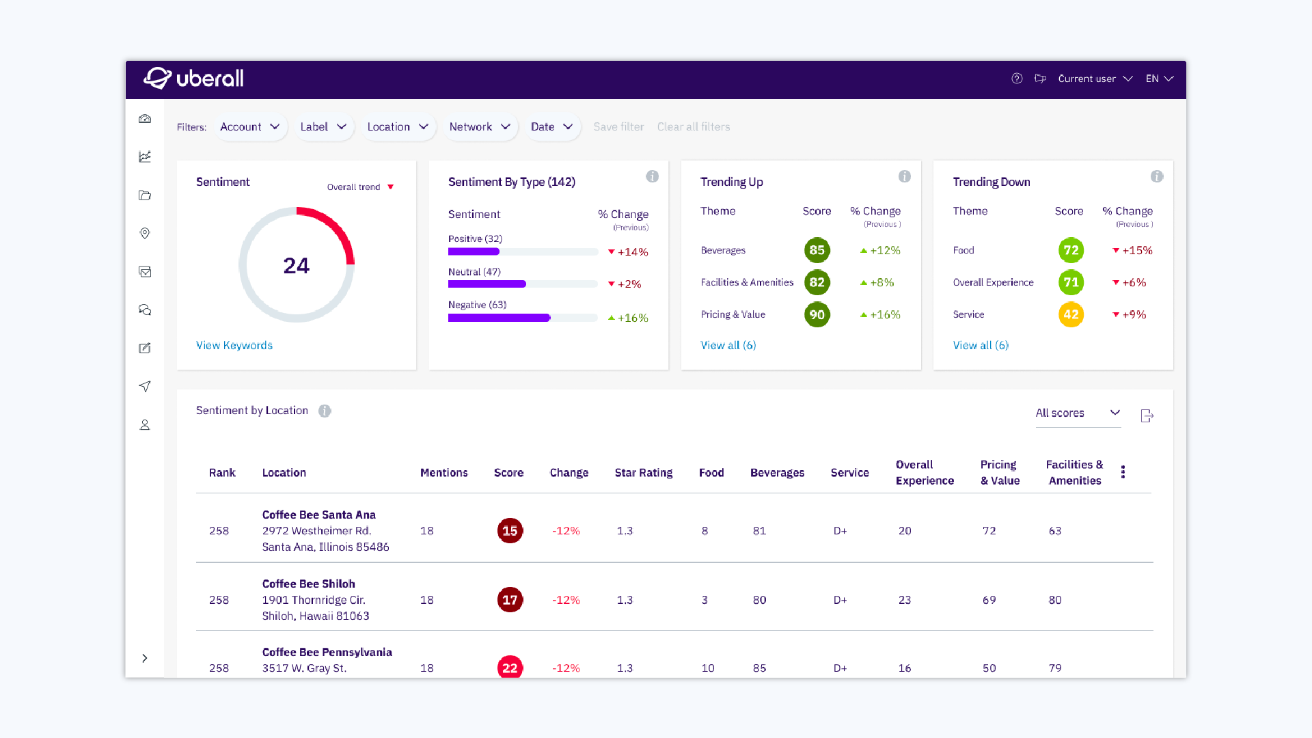Click the analytics/trend chart sidebar icon
The width and height of the screenshot is (1312, 738).
(x=144, y=156)
